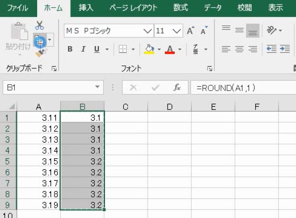The height and width of the screenshot is (218, 296).
Task: Select column D header
Action: click(x=170, y=106)
